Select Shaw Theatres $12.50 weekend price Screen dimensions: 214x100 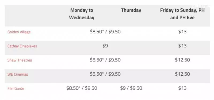[182, 60]
